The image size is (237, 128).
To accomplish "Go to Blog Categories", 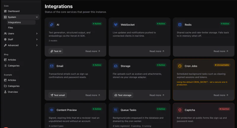I will (x=21, y=66).
